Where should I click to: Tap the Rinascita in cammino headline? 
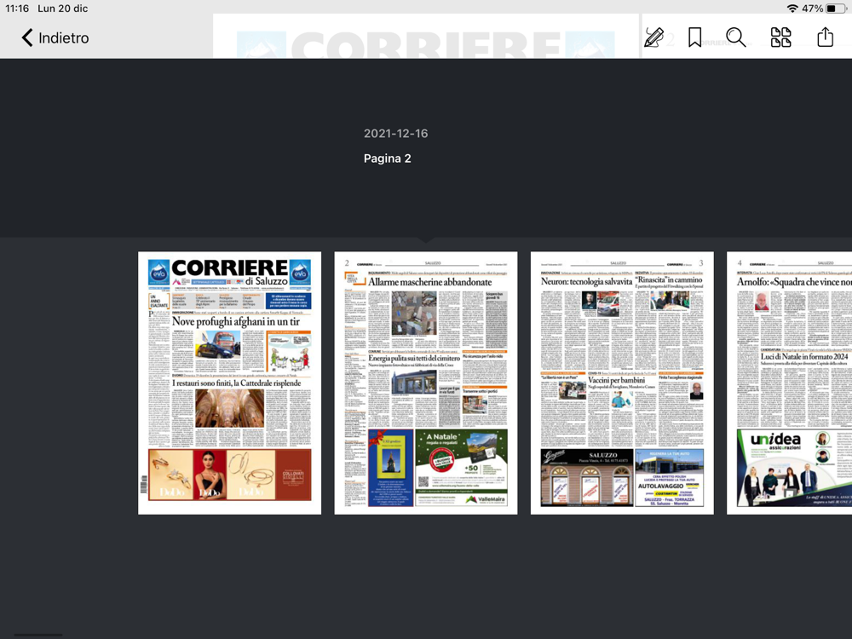(668, 279)
